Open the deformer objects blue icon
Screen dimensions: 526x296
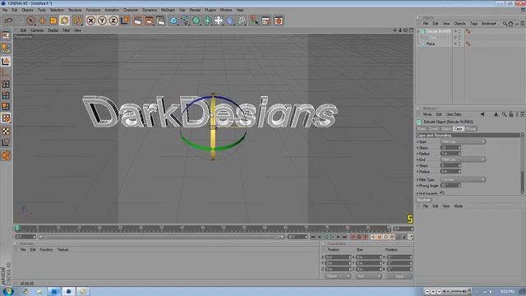pyautogui.click(x=230, y=21)
